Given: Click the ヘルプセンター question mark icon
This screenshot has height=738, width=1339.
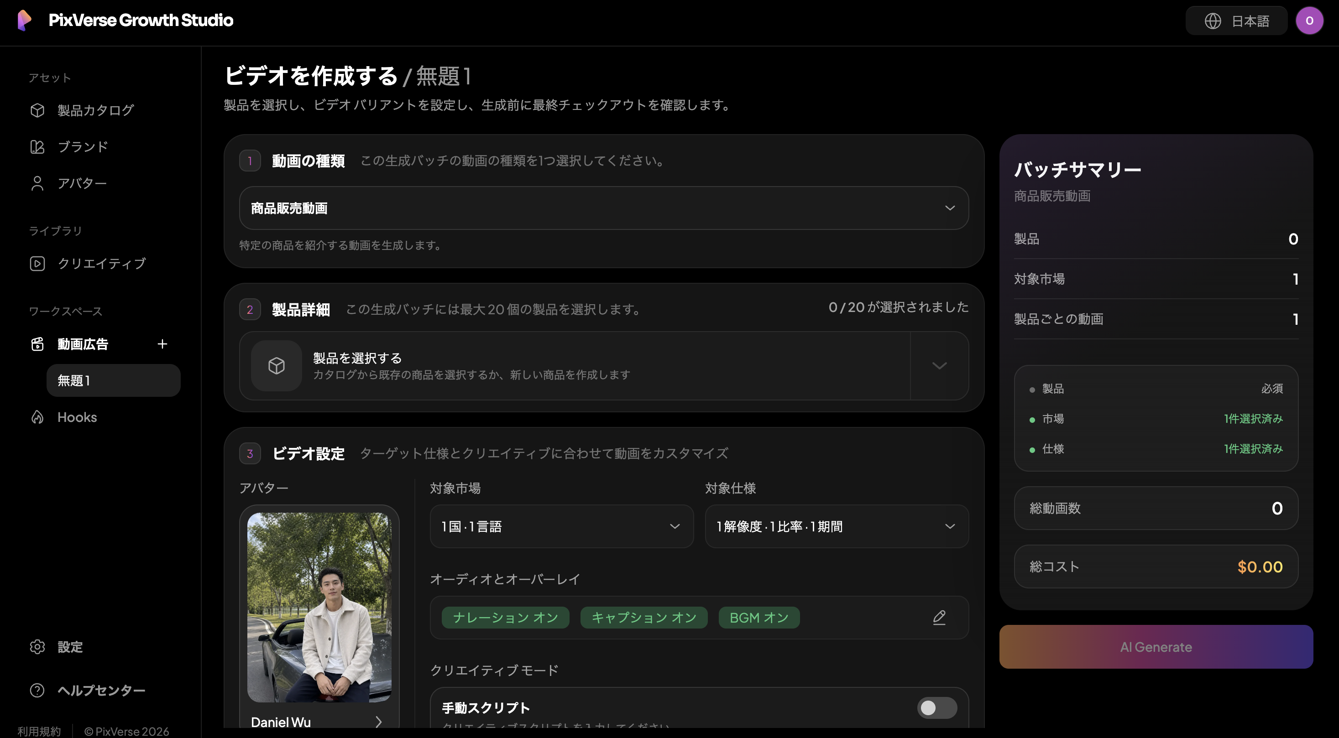Looking at the screenshot, I should click(37, 690).
